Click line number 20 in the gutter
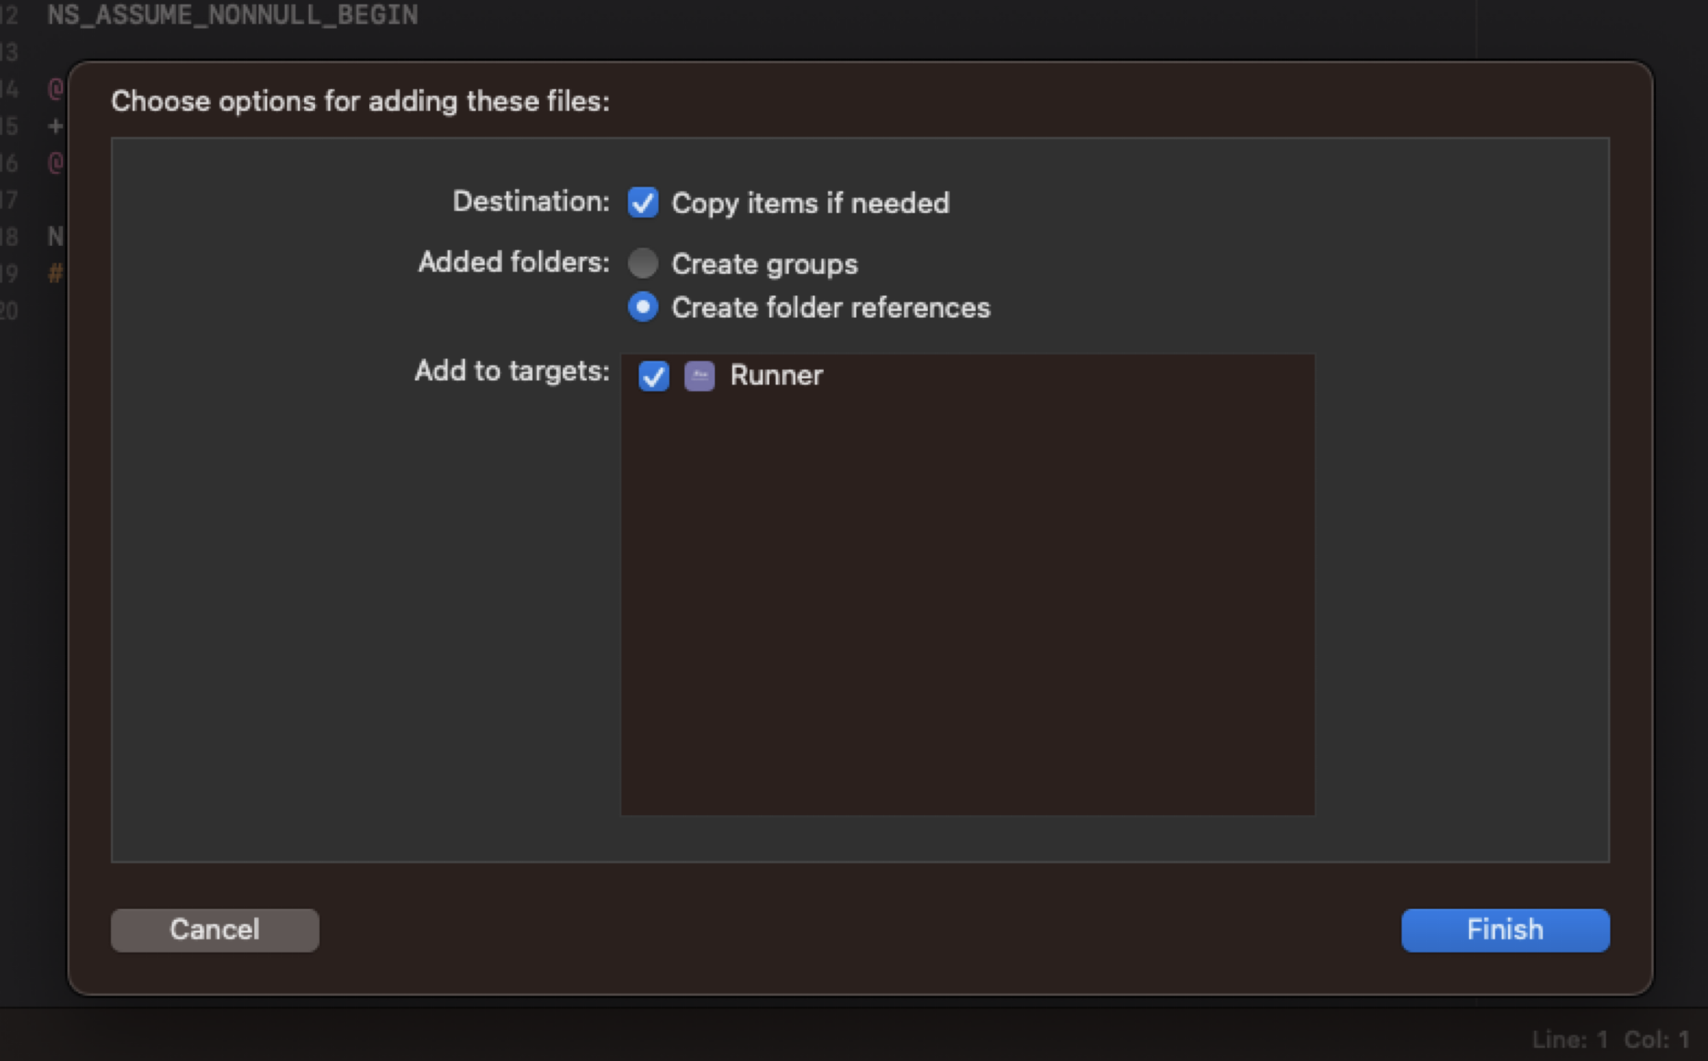Viewport: 1708px width, 1061px height. (9, 310)
